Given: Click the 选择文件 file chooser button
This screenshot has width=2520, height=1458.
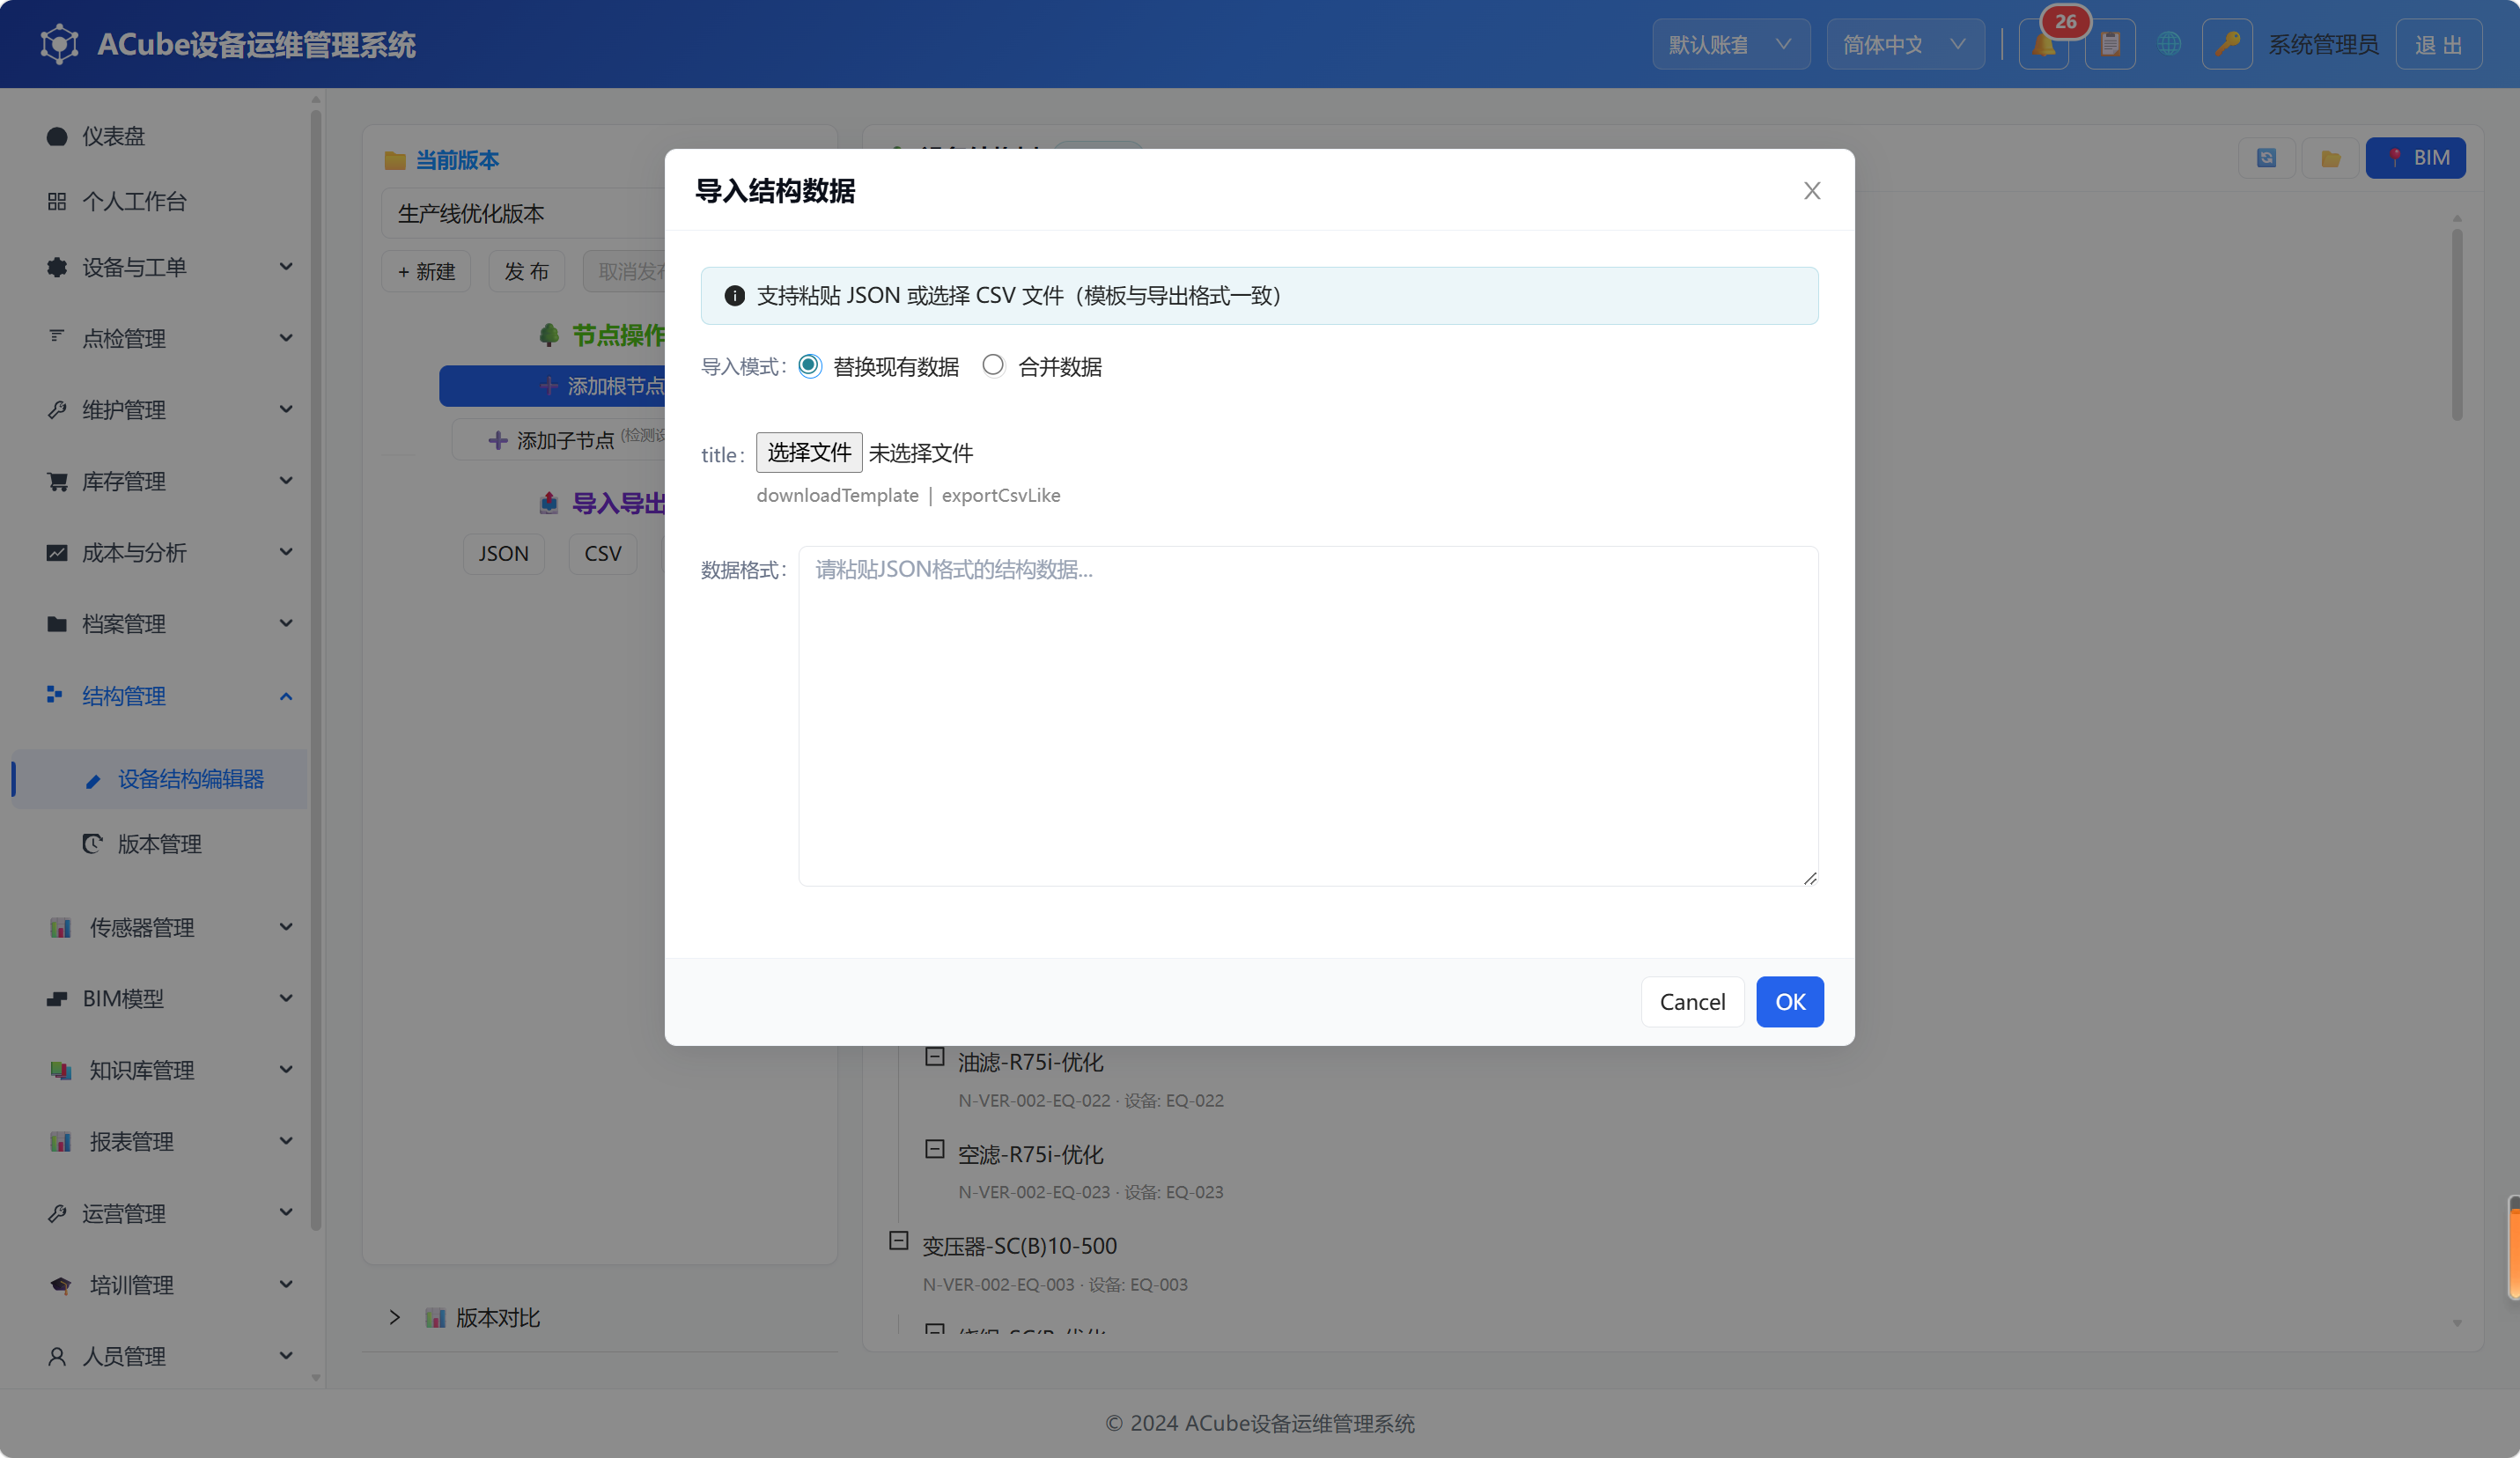Looking at the screenshot, I should pyautogui.click(x=809, y=453).
